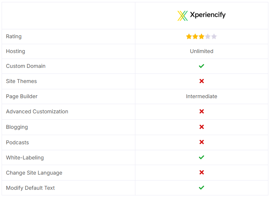The height and width of the screenshot is (197, 270).
Task: Click the Xperiencify X logo icon
Action: (x=182, y=16)
